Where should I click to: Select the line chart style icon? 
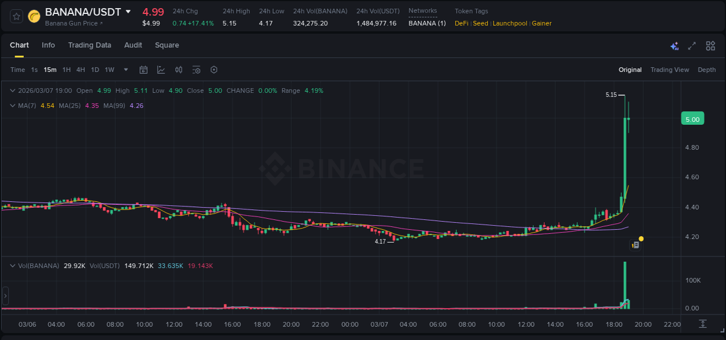[x=160, y=70]
